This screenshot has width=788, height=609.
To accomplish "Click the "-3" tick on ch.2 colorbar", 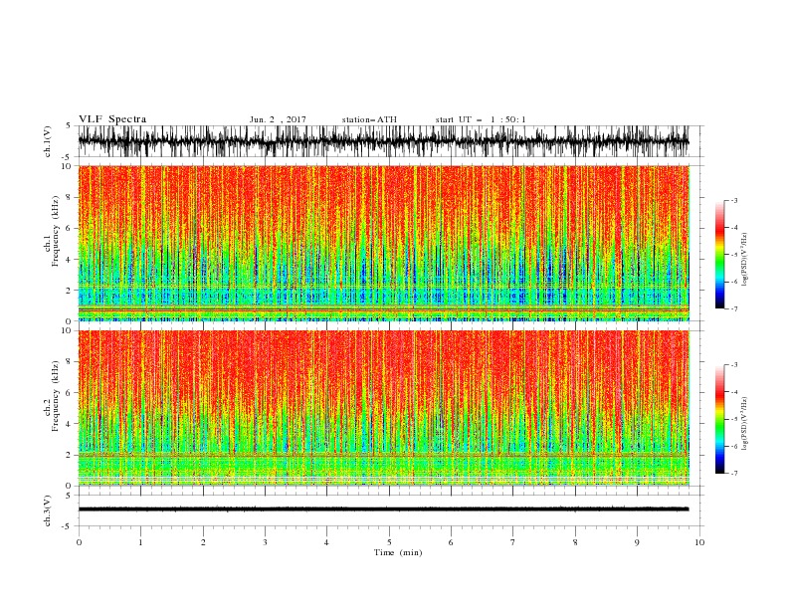I will (734, 365).
